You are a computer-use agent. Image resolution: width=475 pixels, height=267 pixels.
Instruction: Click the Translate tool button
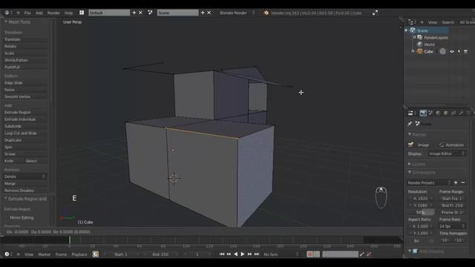pyautogui.click(x=25, y=39)
